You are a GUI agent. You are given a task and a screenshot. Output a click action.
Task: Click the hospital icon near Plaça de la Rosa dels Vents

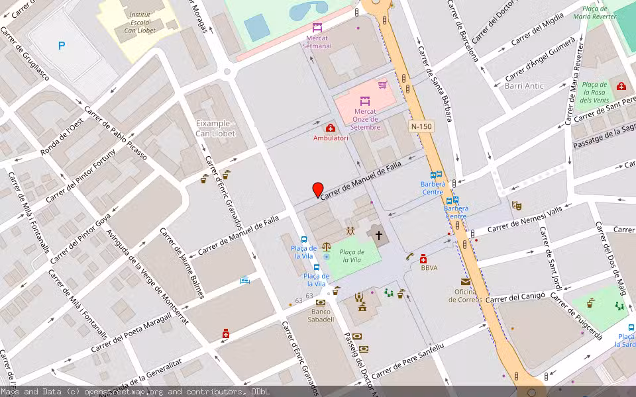[621, 86]
